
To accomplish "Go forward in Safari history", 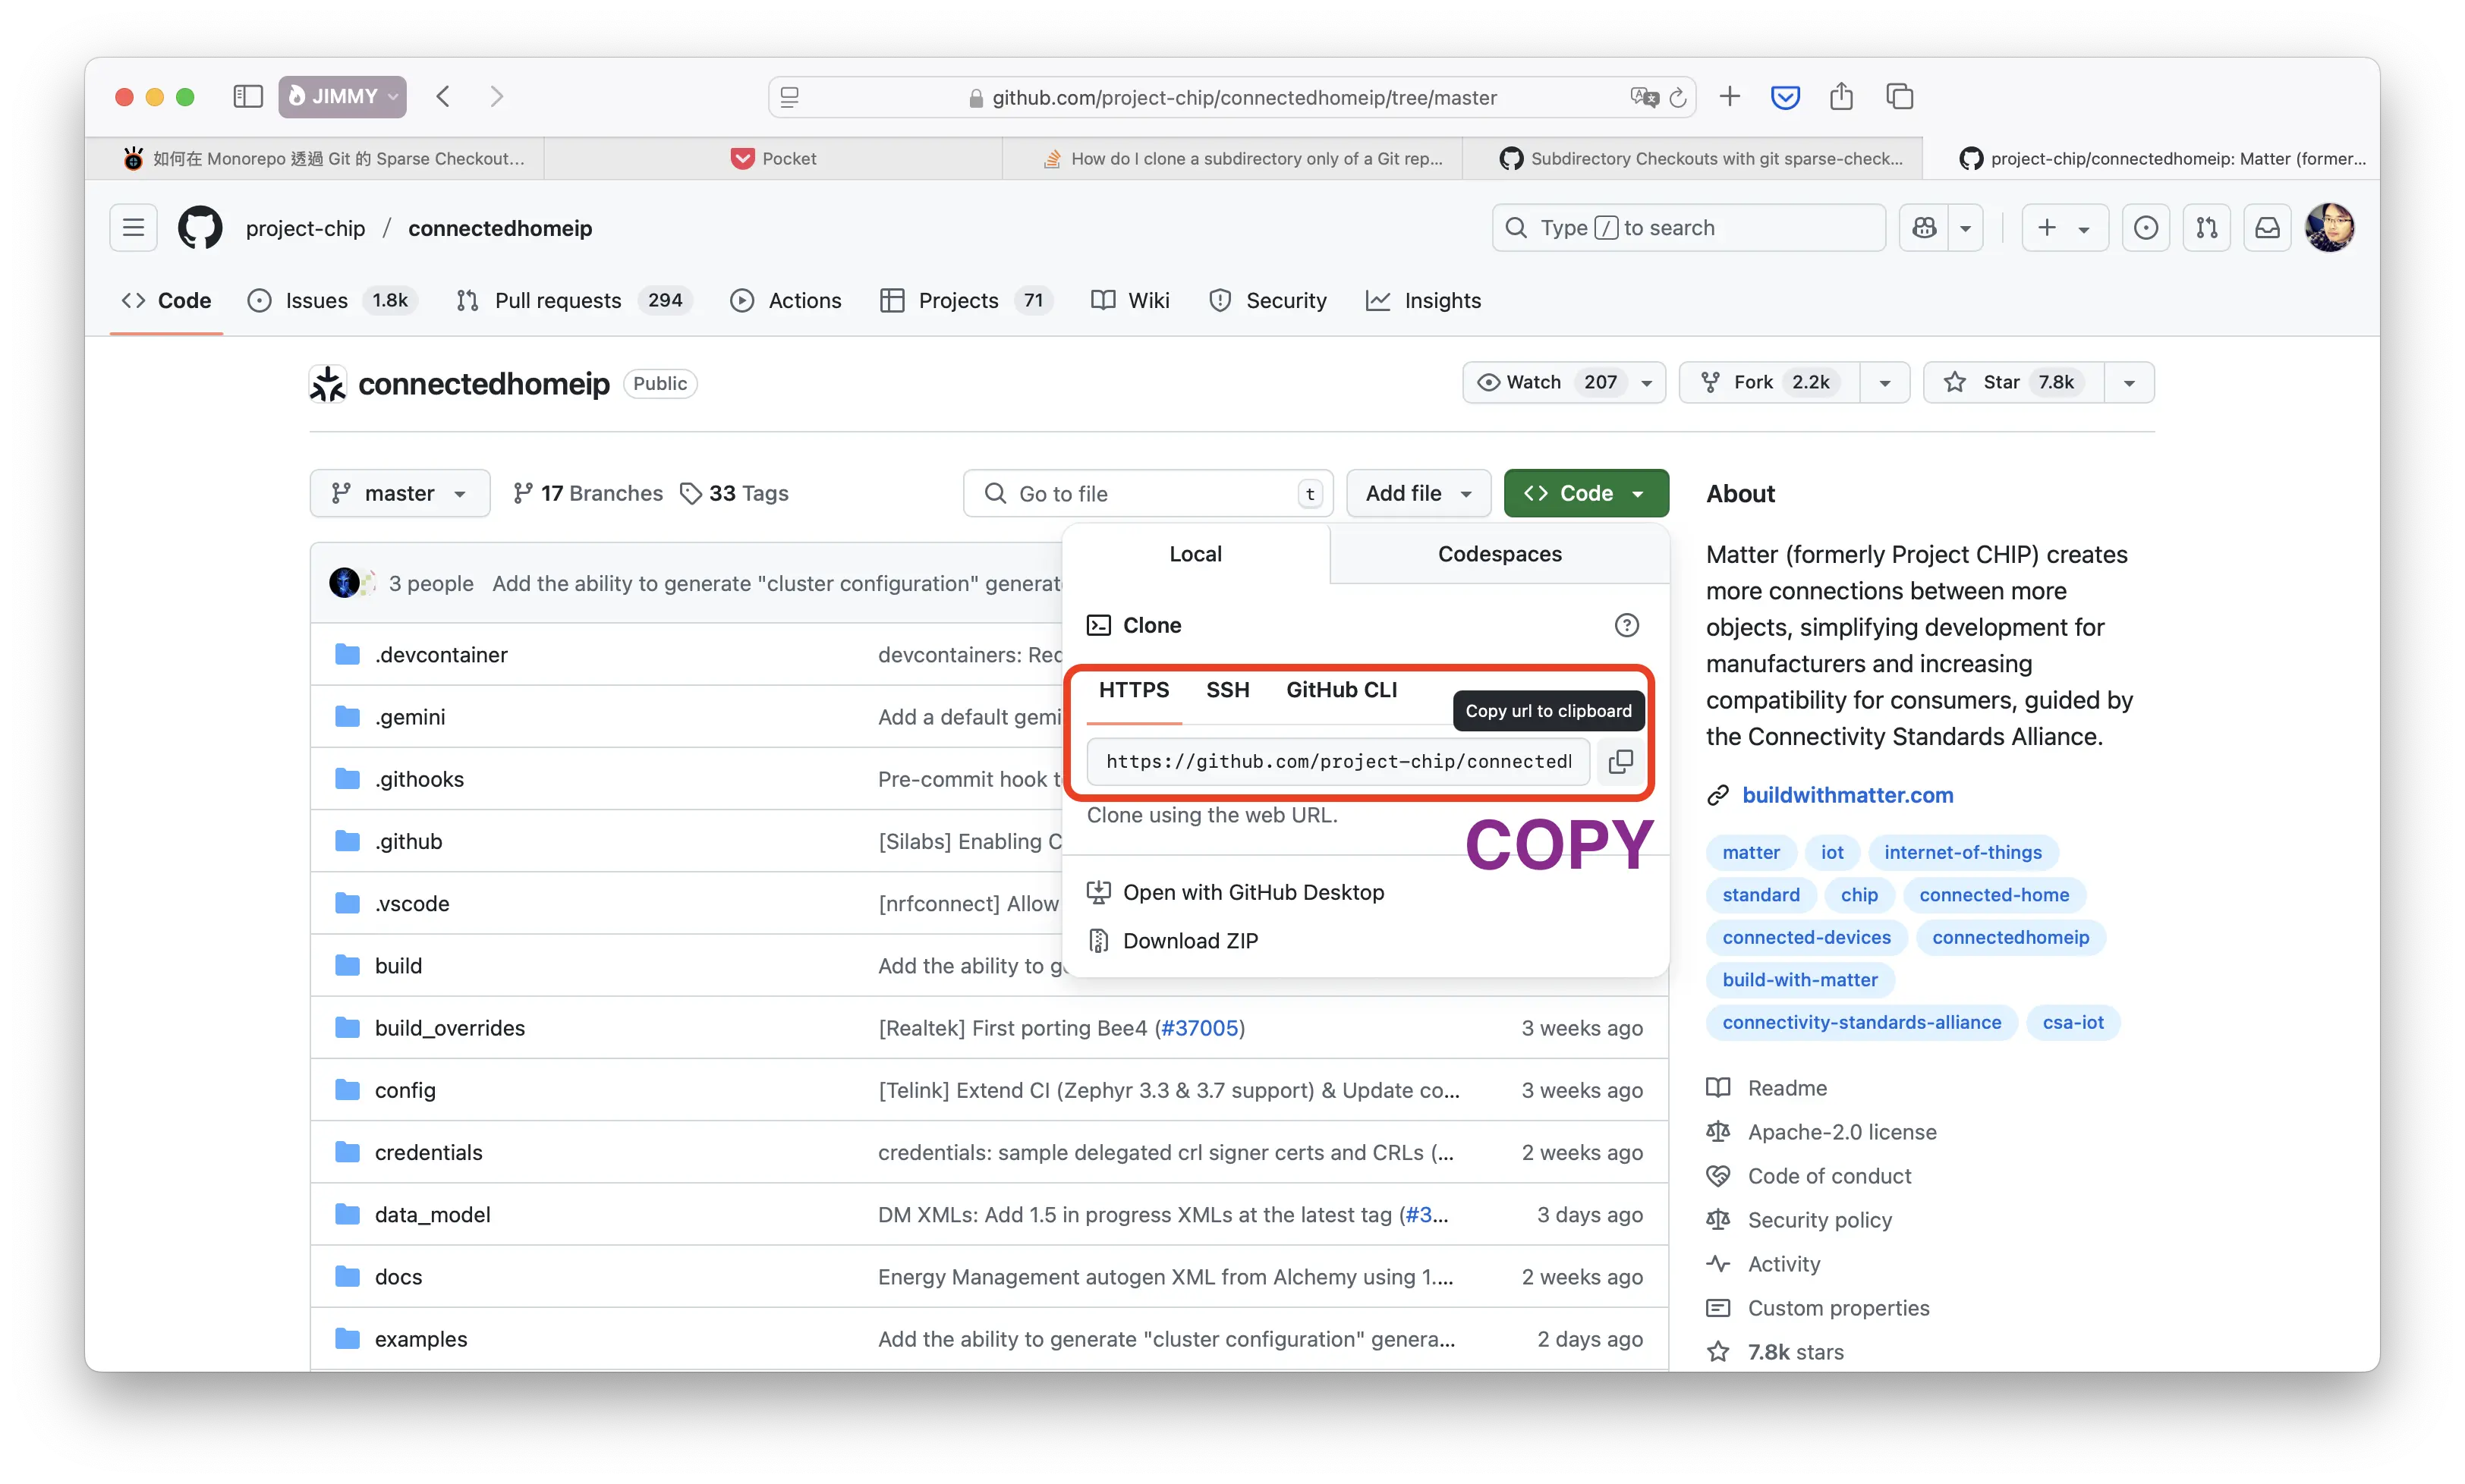I will click(496, 97).
